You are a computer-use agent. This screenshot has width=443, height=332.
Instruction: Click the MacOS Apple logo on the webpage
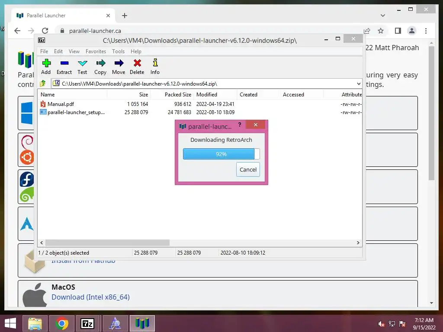pos(35,295)
